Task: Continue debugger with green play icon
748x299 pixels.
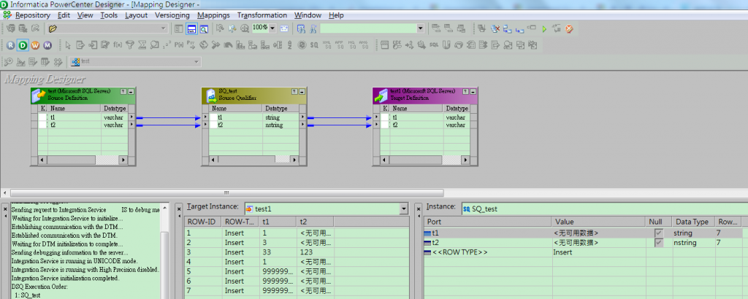Action: click(x=544, y=28)
